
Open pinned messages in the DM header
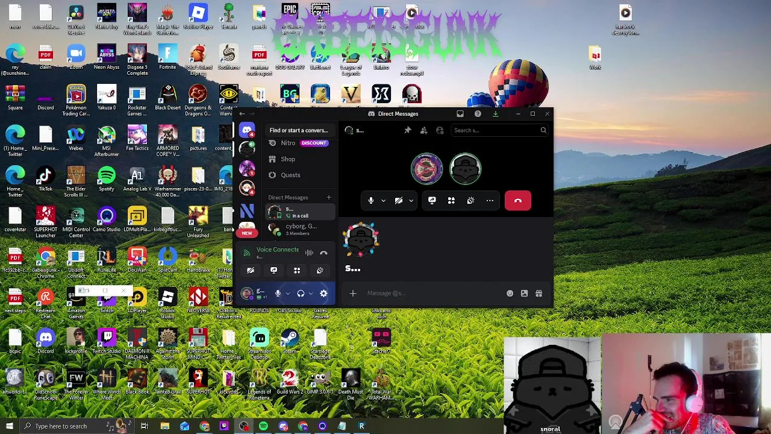pos(408,130)
